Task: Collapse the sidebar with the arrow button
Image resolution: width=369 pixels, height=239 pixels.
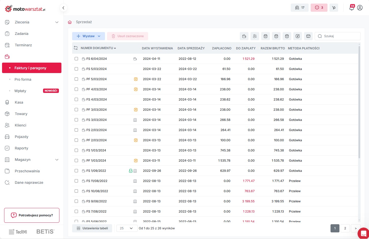Action: coord(63,8)
